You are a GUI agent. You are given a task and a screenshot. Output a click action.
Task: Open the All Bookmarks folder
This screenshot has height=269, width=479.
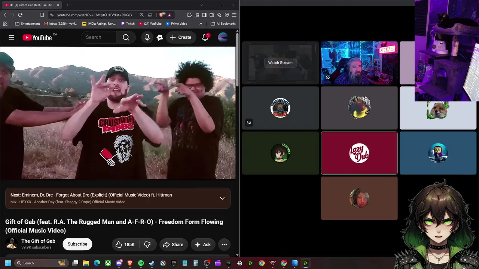[223, 24]
